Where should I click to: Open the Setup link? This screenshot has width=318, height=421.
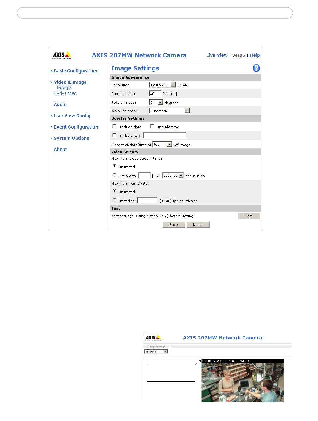point(238,55)
